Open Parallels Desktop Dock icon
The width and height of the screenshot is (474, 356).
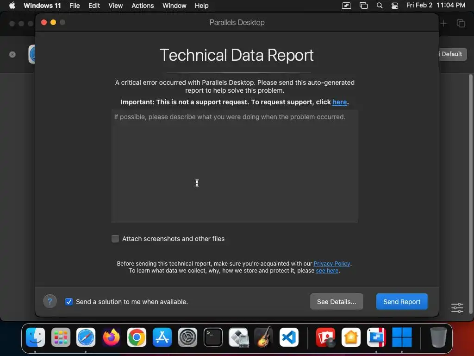(x=376, y=337)
